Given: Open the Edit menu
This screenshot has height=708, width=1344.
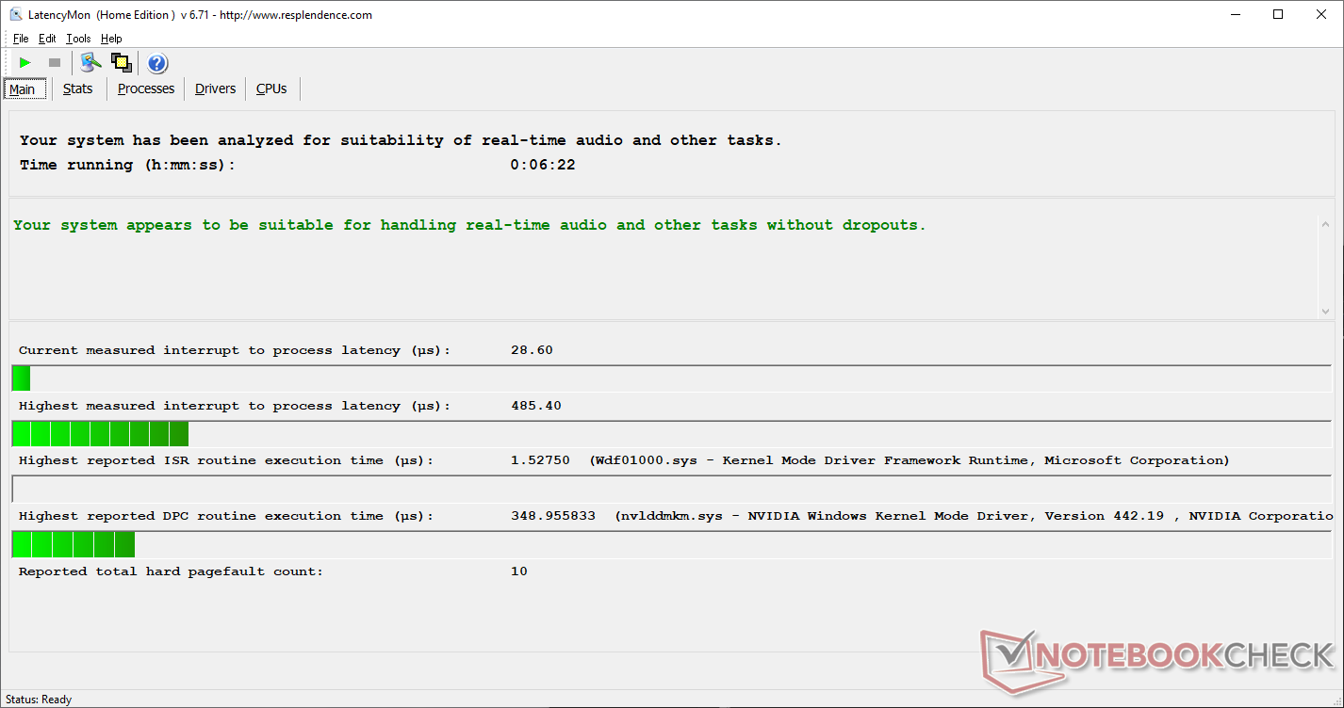Looking at the screenshot, I should (x=47, y=39).
